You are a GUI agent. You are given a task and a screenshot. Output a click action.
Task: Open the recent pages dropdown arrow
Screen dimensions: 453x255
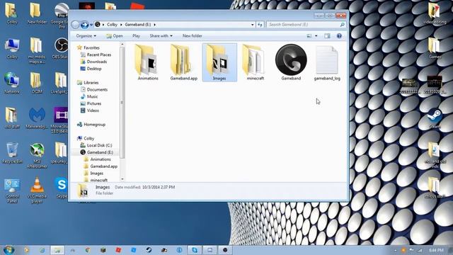click(91, 25)
